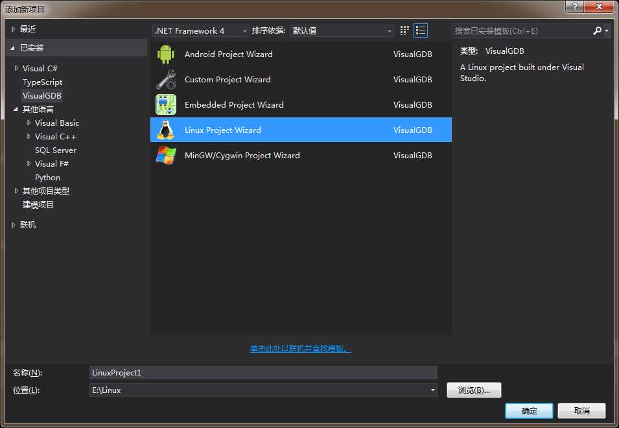Select the Visual Basic tree label

click(x=57, y=123)
